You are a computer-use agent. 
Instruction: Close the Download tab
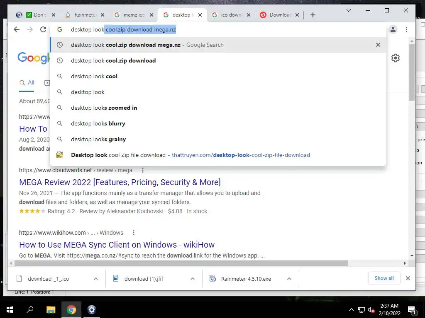[297, 15]
